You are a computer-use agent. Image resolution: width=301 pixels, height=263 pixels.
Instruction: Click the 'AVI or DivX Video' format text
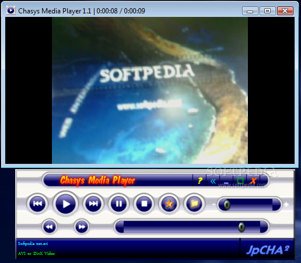[x=36, y=253]
